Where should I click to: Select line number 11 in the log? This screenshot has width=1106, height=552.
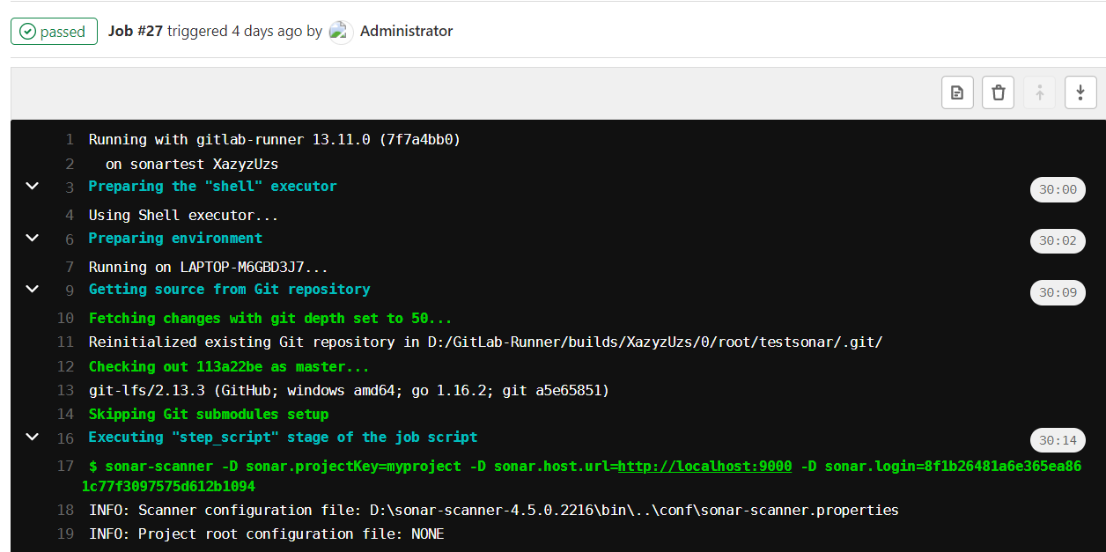click(65, 342)
